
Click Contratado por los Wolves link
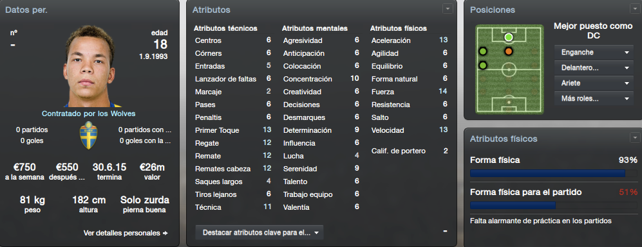pos(88,114)
